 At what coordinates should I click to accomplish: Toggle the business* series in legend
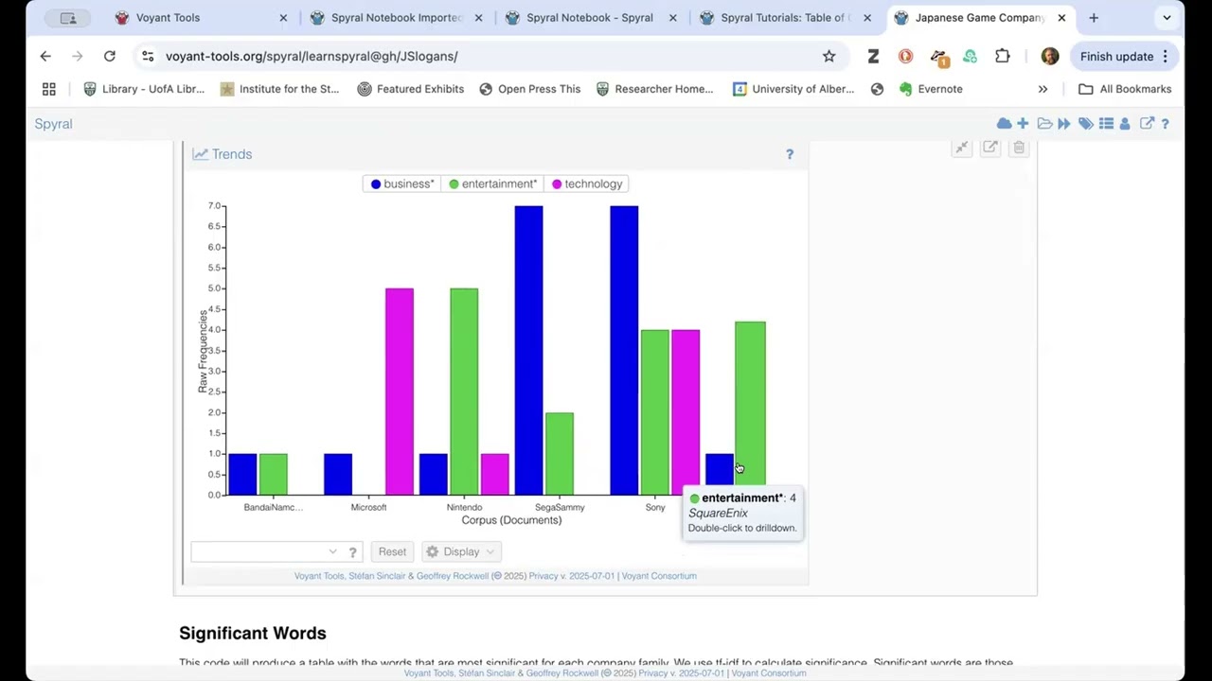(x=402, y=184)
